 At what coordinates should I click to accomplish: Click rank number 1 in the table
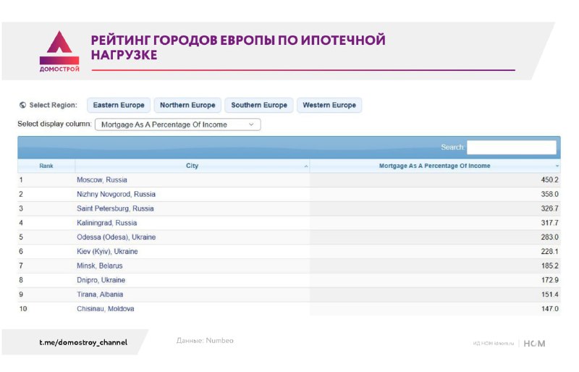pos(21,180)
